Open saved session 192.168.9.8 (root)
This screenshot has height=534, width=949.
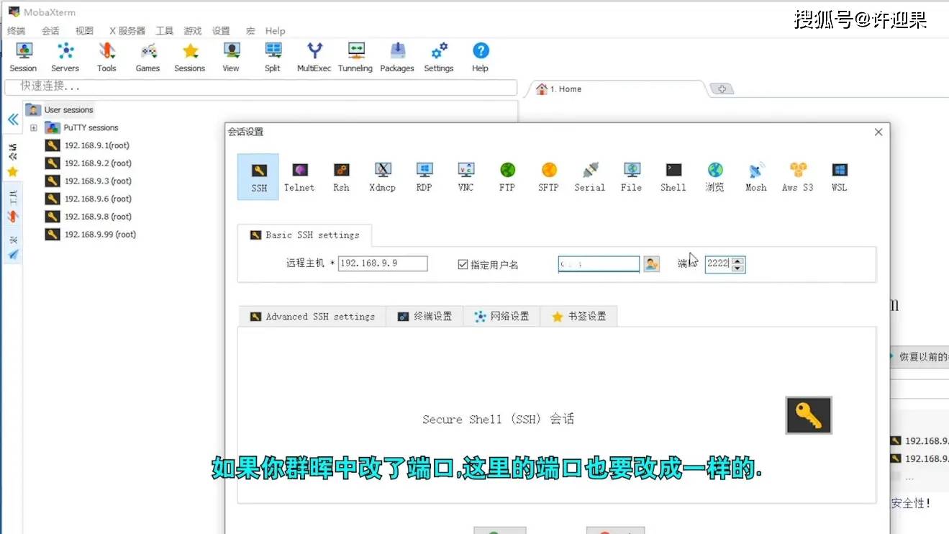coord(88,217)
